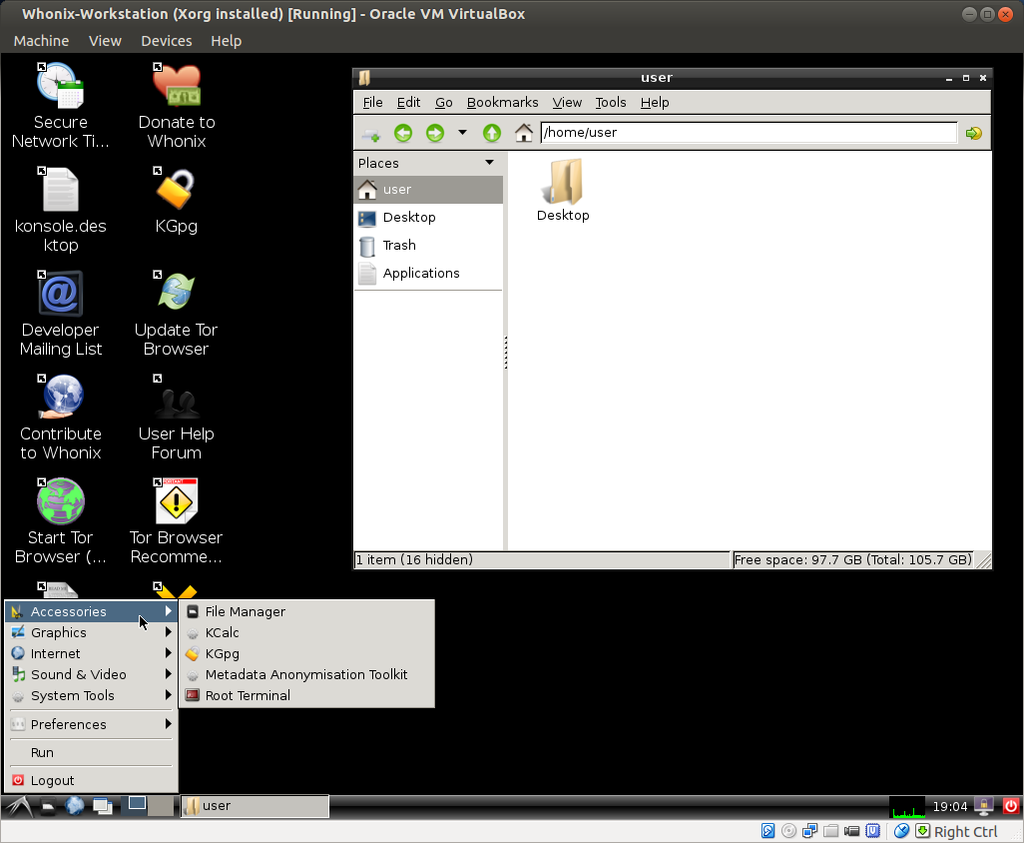1024x843 pixels.
Task: Click the Forward navigation arrow
Action: [435, 133]
